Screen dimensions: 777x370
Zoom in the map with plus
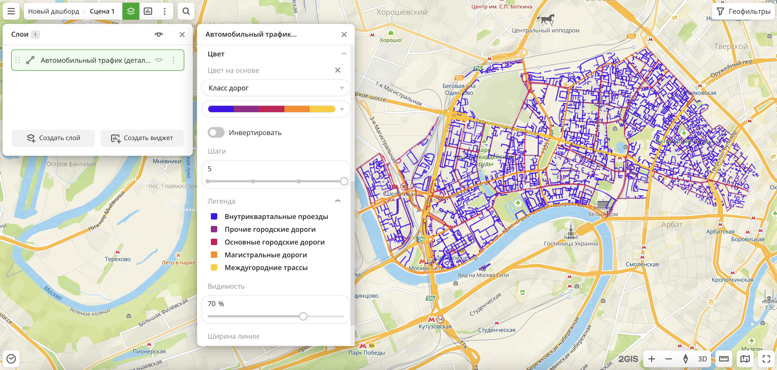click(x=651, y=359)
